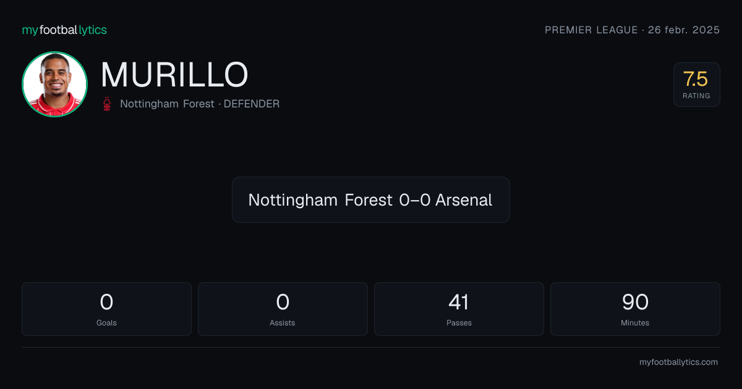Select the Assists stat card
Screen dimensions: 742x389
pyautogui.click(x=283, y=309)
